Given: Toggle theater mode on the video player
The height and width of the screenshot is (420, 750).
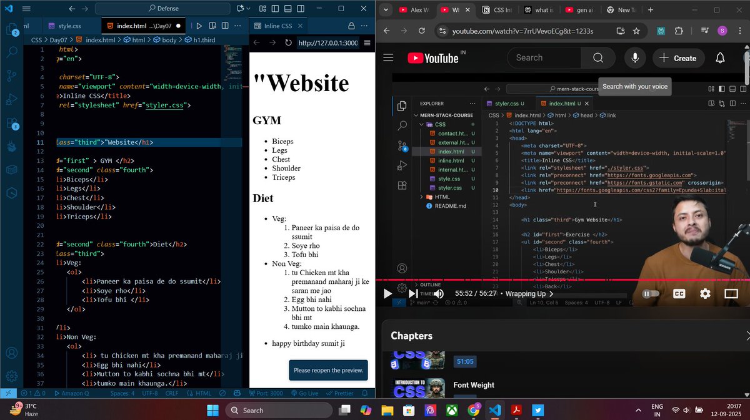Looking at the screenshot, I should 730,293.
